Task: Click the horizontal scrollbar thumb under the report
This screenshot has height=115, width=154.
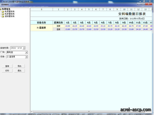Action: 89,112
